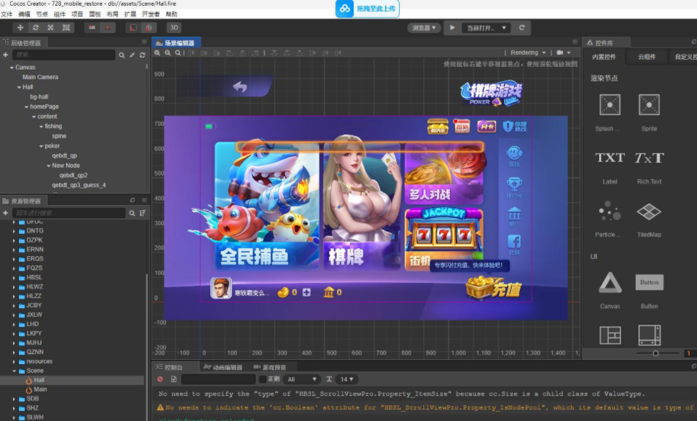Select the Particle widget icon
This screenshot has width=697, height=421.
(609, 212)
